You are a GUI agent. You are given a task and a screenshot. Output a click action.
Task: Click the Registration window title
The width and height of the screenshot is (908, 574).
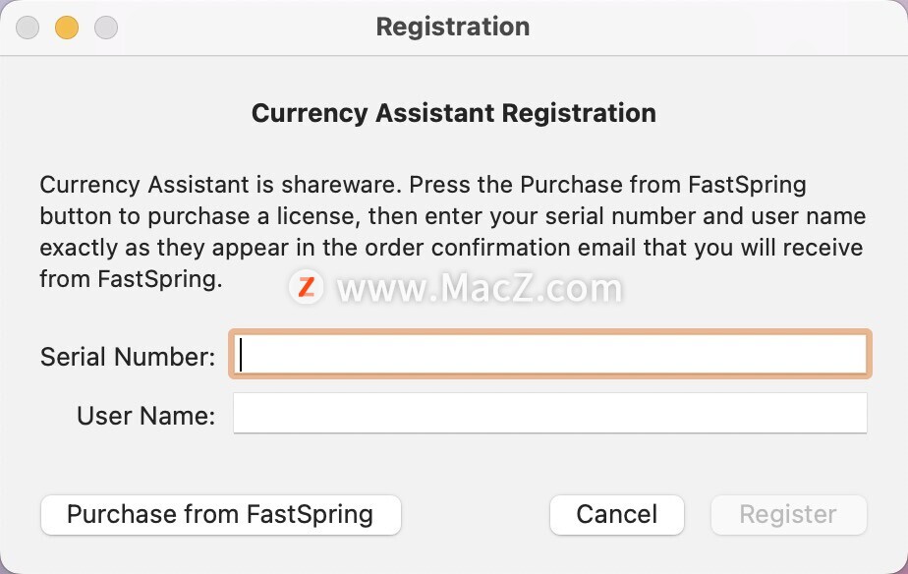point(453,27)
